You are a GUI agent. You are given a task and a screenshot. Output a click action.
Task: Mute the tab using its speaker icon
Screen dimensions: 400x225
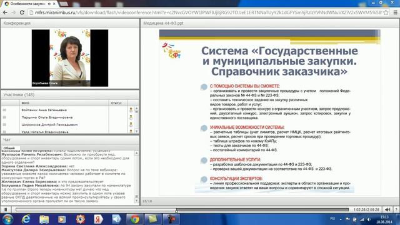(x=49, y=4)
